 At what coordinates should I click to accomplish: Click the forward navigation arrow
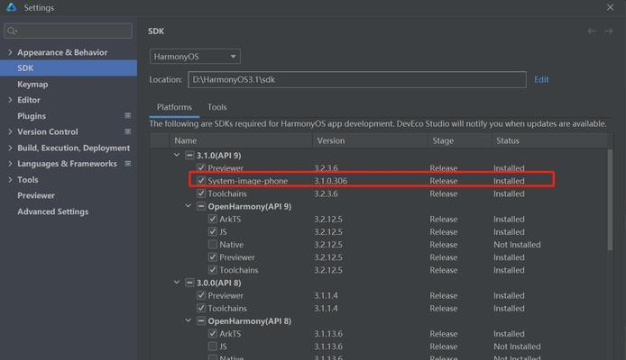coord(608,31)
